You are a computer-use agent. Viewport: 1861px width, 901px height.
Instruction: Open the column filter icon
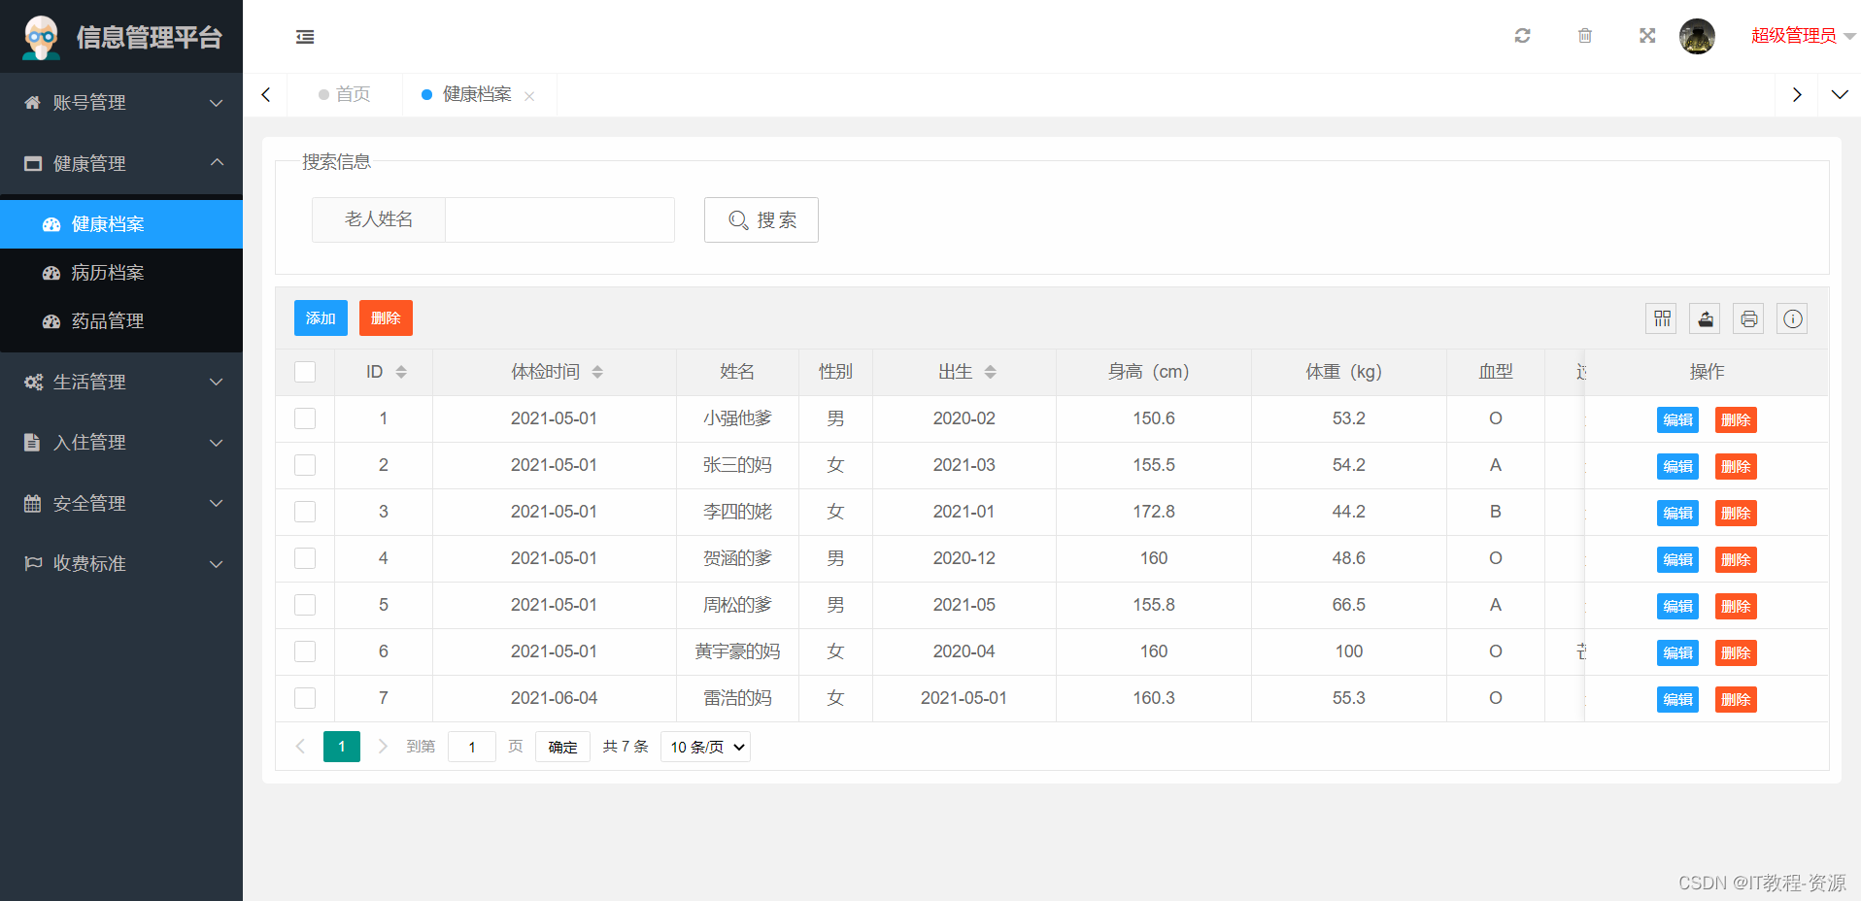[1661, 318]
